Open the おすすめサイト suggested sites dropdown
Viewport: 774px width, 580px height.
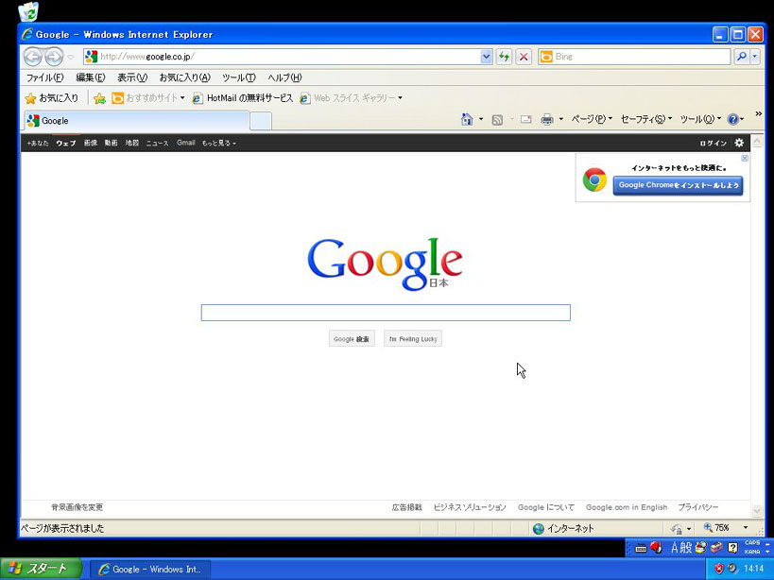click(148, 98)
